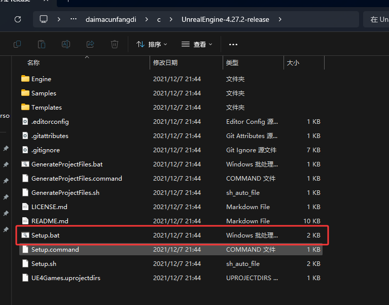This screenshot has width=389, height=305.
Task: Open the more options ellipsis in toolbar
Action: click(x=233, y=45)
